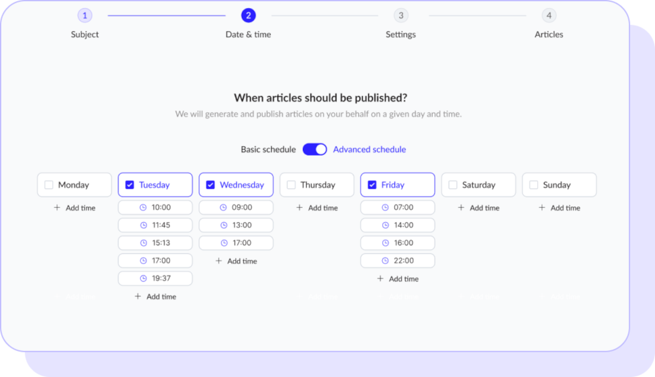This screenshot has height=377, width=655.
Task: Add a time under Wednesday
Action: pyautogui.click(x=236, y=261)
